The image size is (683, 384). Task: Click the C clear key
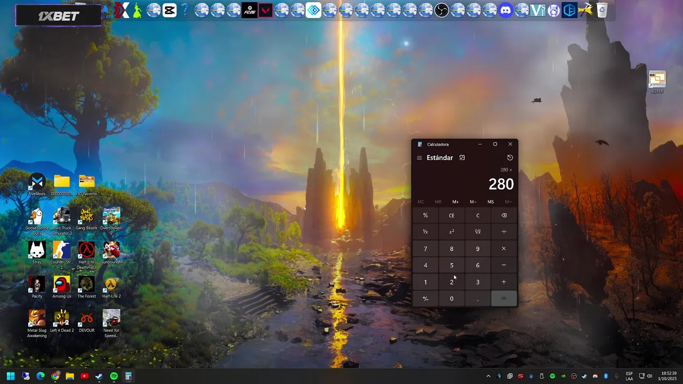(x=478, y=215)
